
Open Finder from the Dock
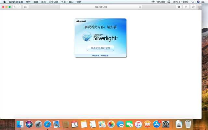tap(20, 124)
